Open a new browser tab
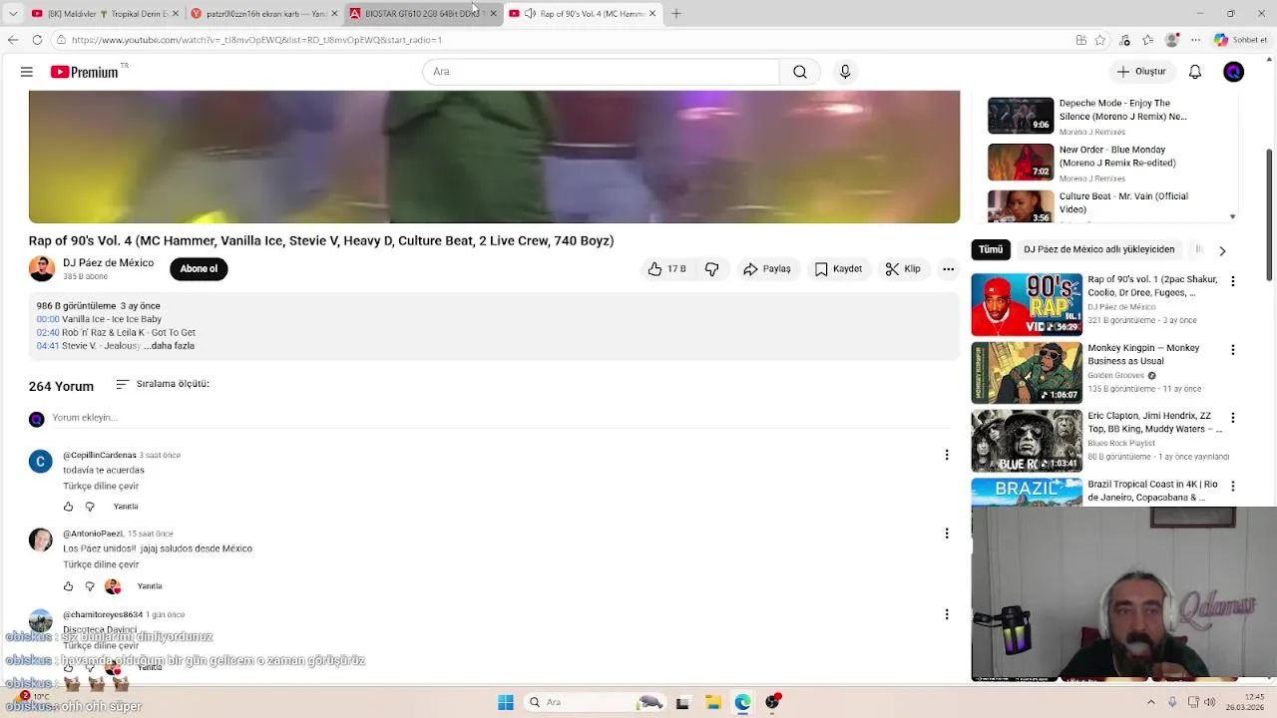This screenshot has width=1277, height=718. [675, 13]
